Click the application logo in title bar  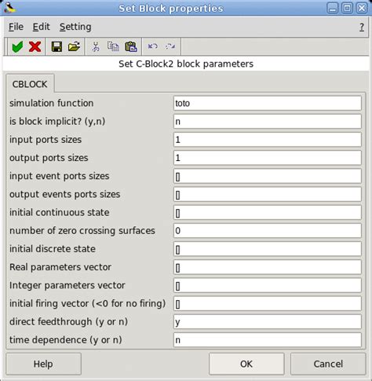[x=9, y=8]
